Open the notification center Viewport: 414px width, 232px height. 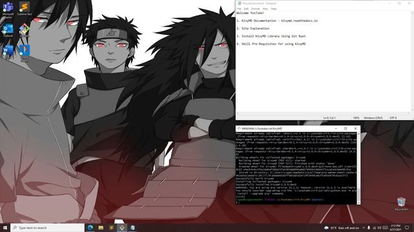pos(407,227)
